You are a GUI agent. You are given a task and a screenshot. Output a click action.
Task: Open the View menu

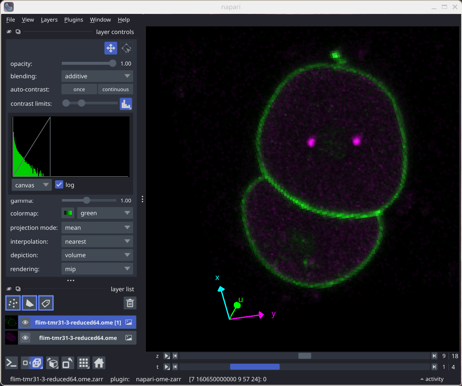click(x=28, y=20)
